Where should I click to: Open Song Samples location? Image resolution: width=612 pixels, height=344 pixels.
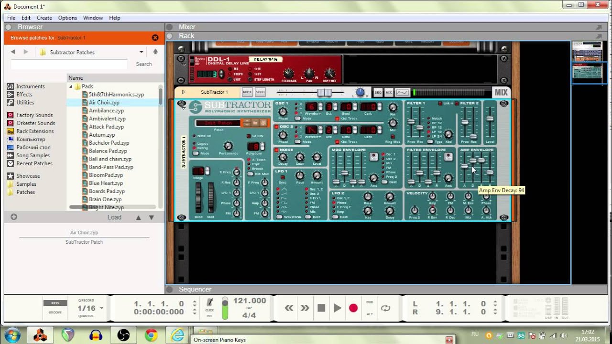(x=28, y=155)
